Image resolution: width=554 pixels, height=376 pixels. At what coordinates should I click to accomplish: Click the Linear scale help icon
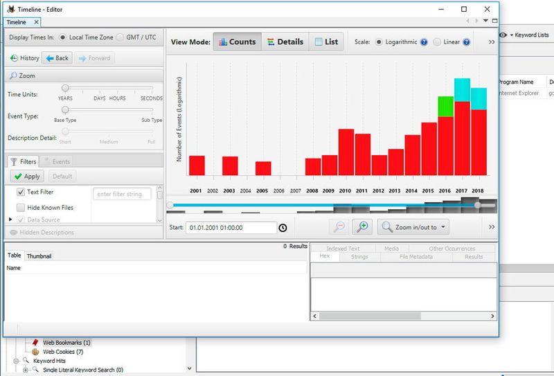click(466, 42)
